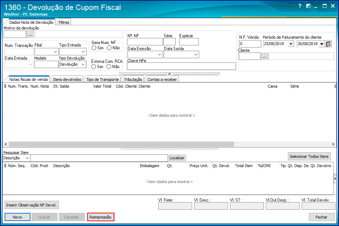Select Sim for Gera Num. NF
This screenshot has width=339, height=226.
pos(94,48)
